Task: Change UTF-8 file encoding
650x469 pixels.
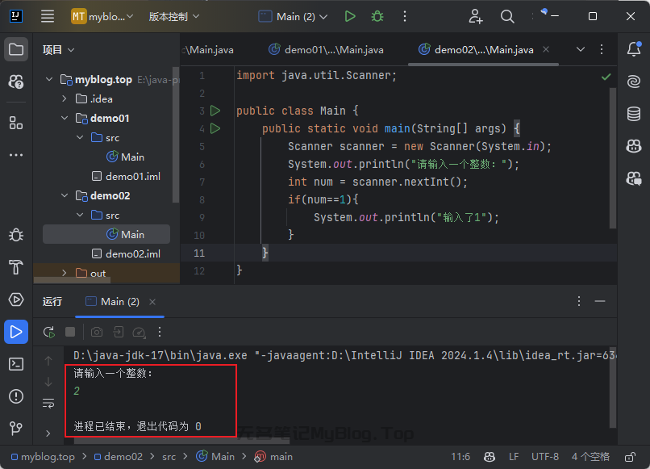Action: (544, 457)
